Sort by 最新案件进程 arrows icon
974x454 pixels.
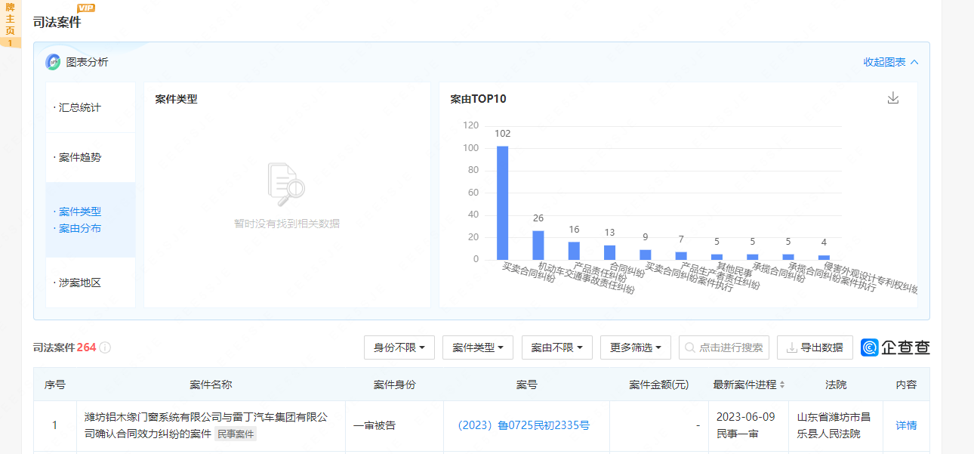(782, 385)
